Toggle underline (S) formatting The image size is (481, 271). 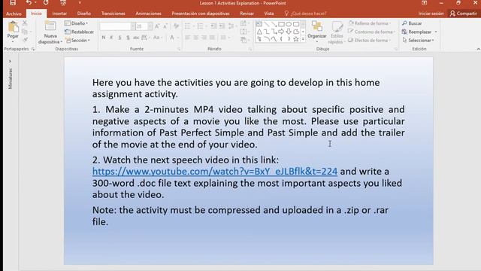click(120, 38)
